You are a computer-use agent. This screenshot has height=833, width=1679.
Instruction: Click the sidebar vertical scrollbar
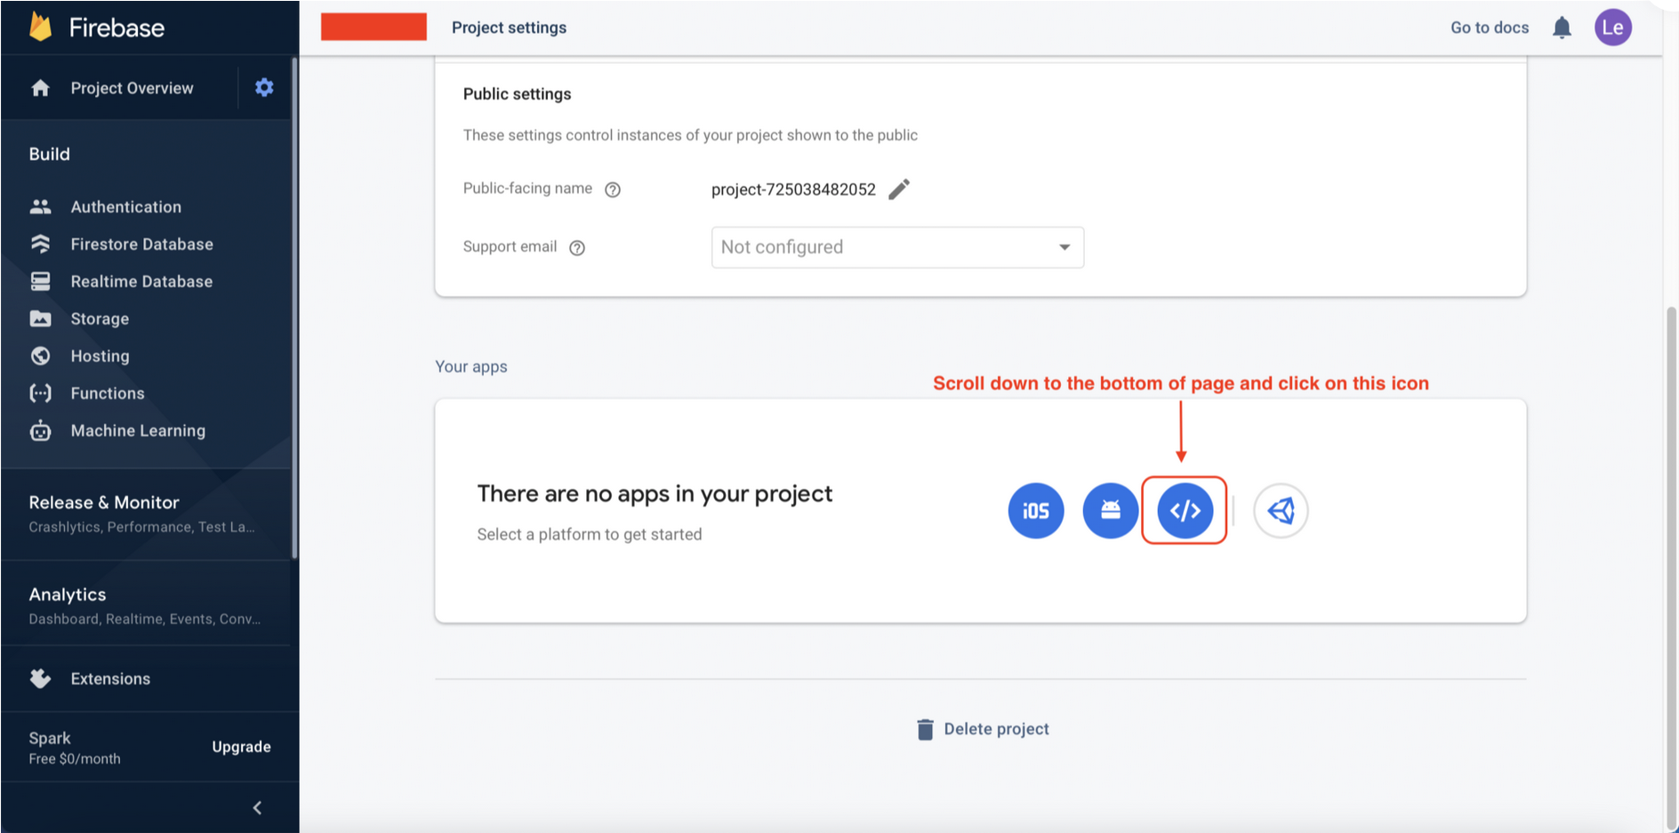click(293, 307)
